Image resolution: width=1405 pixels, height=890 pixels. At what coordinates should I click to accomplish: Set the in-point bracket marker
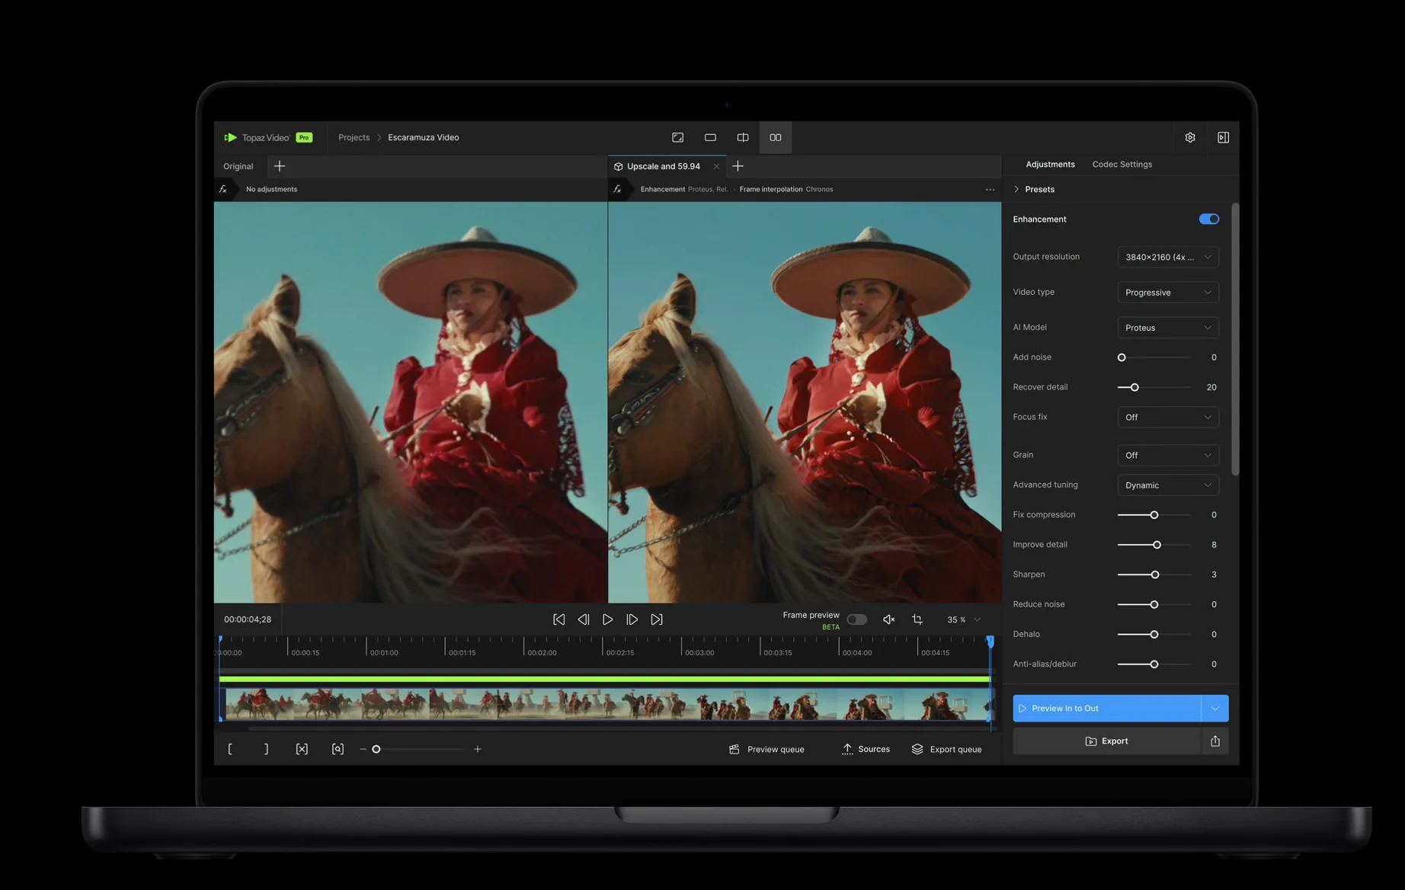click(230, 749)
